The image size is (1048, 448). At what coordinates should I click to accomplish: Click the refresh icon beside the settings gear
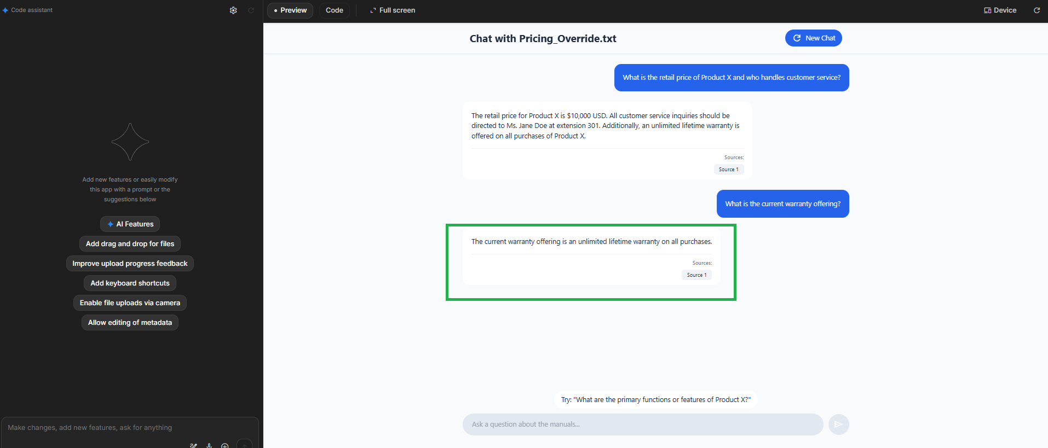tap(251, 10)
